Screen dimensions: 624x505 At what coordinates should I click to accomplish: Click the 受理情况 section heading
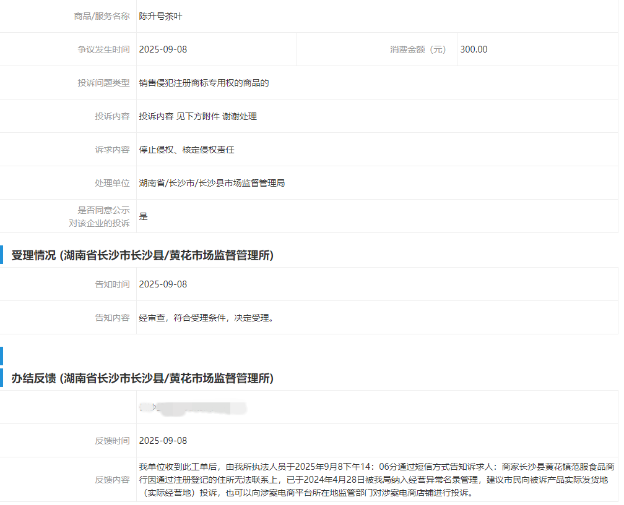point(142,255)
